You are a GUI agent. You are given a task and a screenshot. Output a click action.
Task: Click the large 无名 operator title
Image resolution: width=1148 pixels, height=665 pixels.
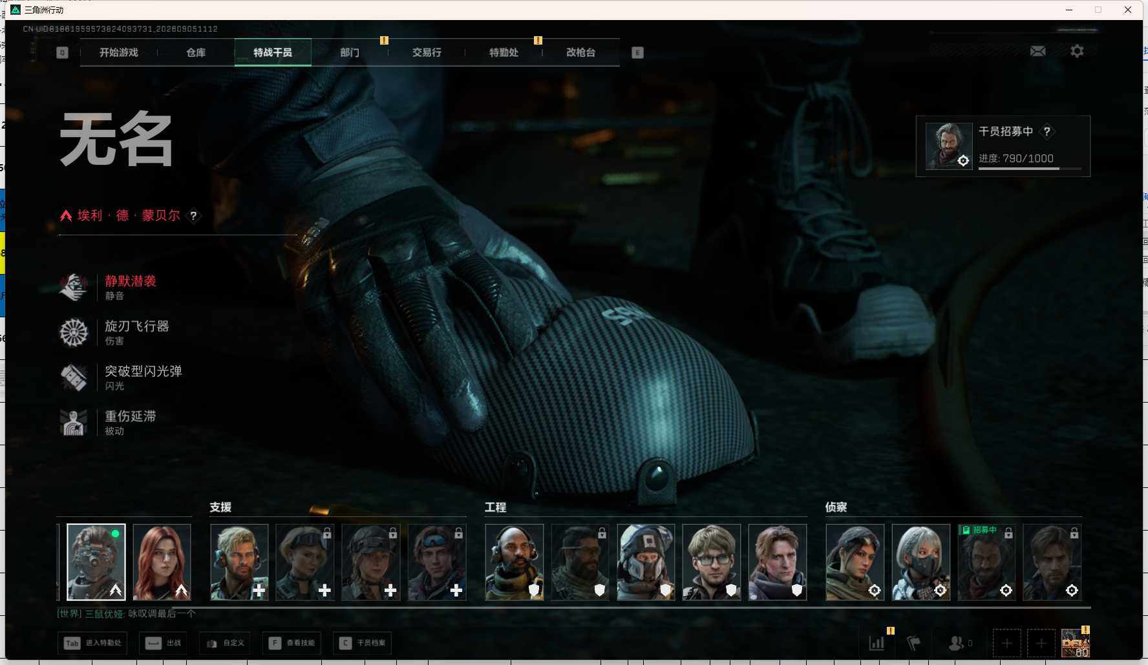[x=116, y=140]
